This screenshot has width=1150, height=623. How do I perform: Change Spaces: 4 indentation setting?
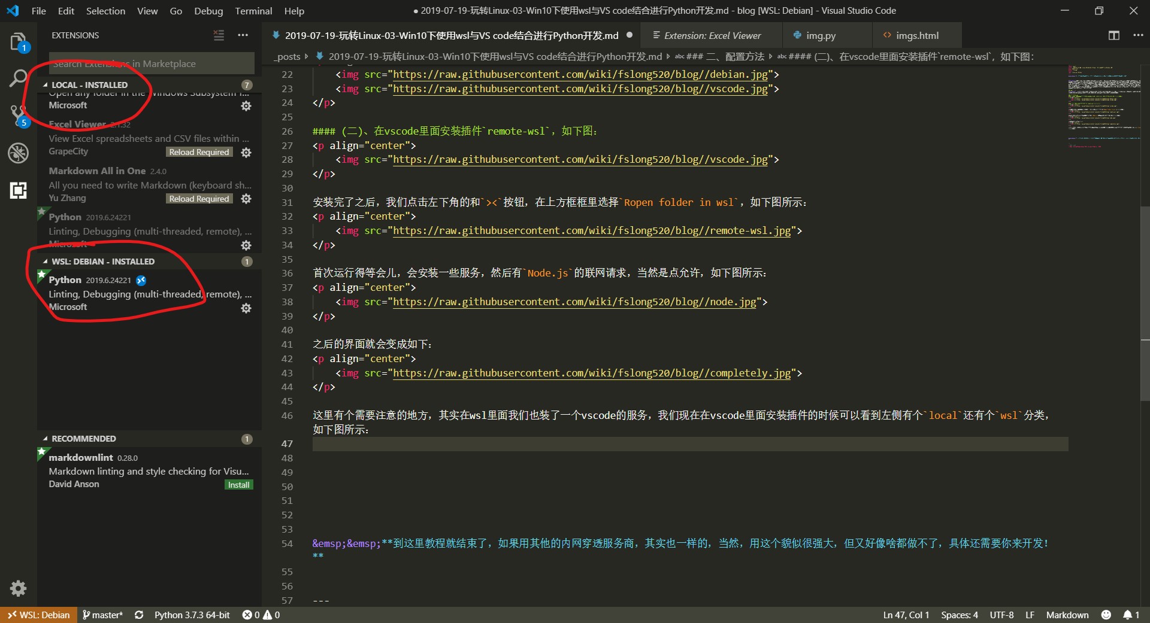pyautogui.click(x=959, y=615)
